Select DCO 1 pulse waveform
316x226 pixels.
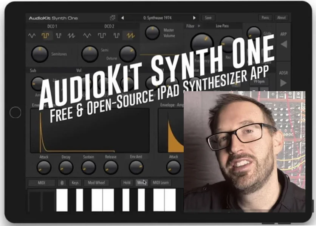pos(59,36)
